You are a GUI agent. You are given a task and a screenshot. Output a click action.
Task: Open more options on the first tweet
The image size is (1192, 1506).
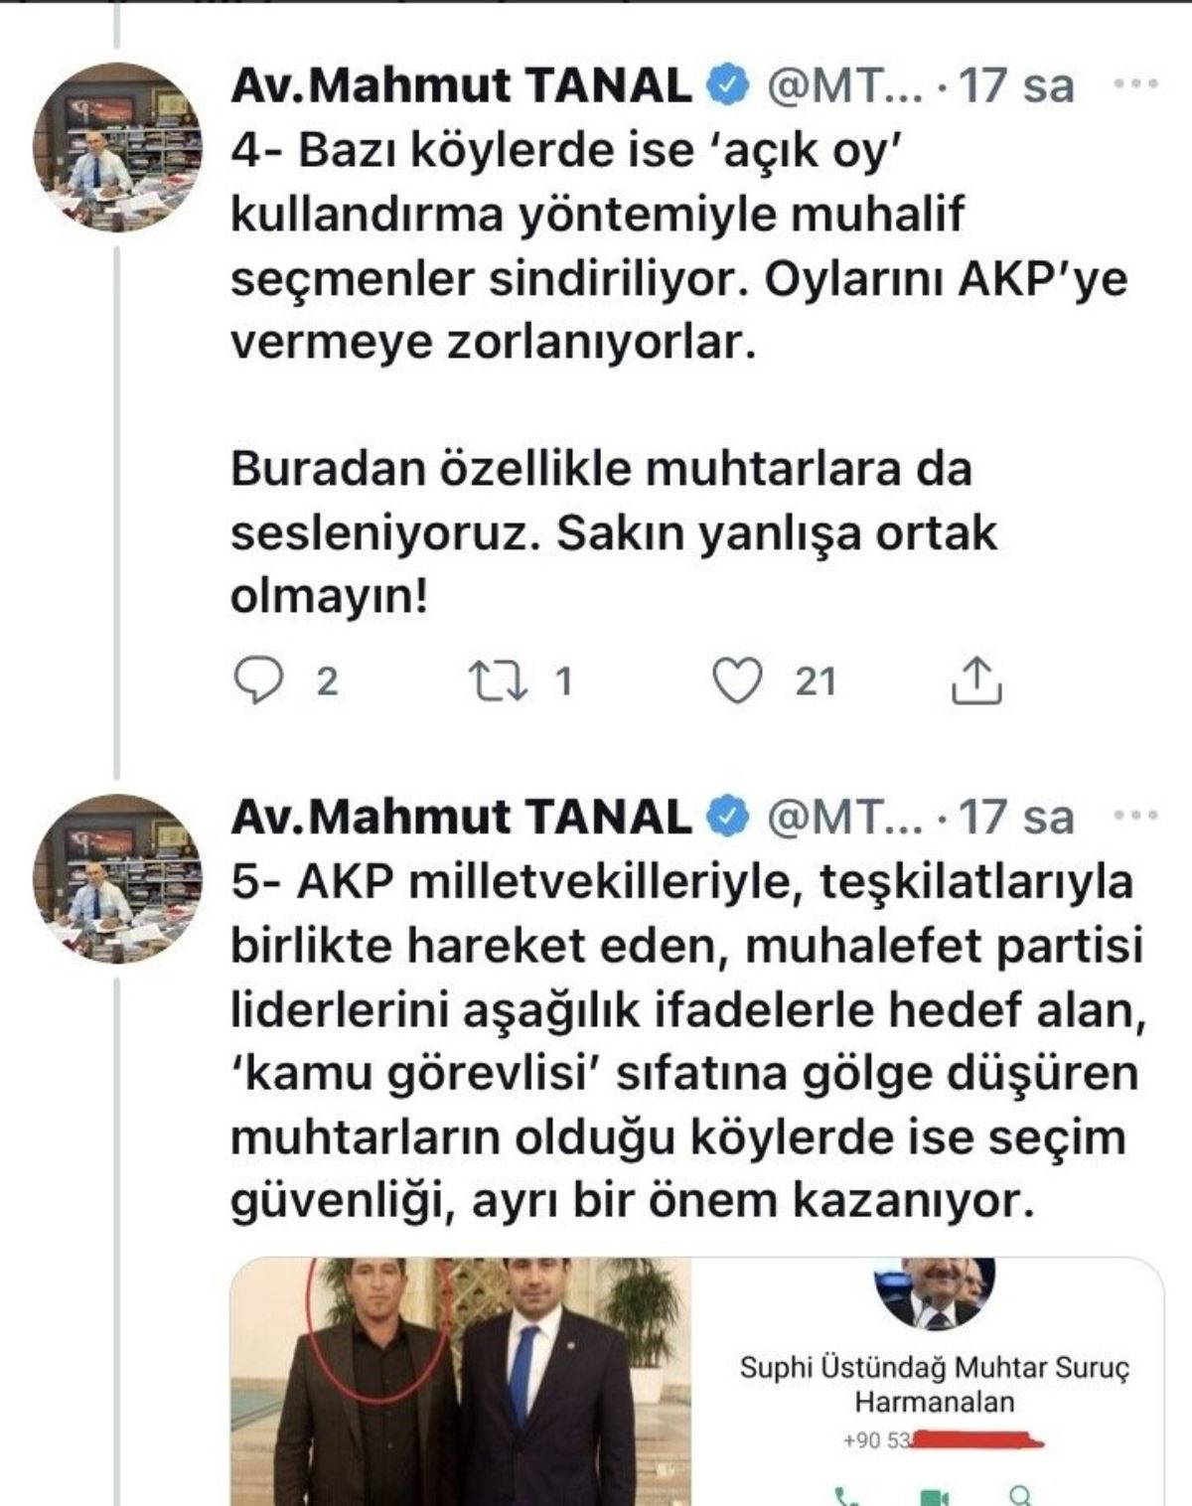point(1135,85)
